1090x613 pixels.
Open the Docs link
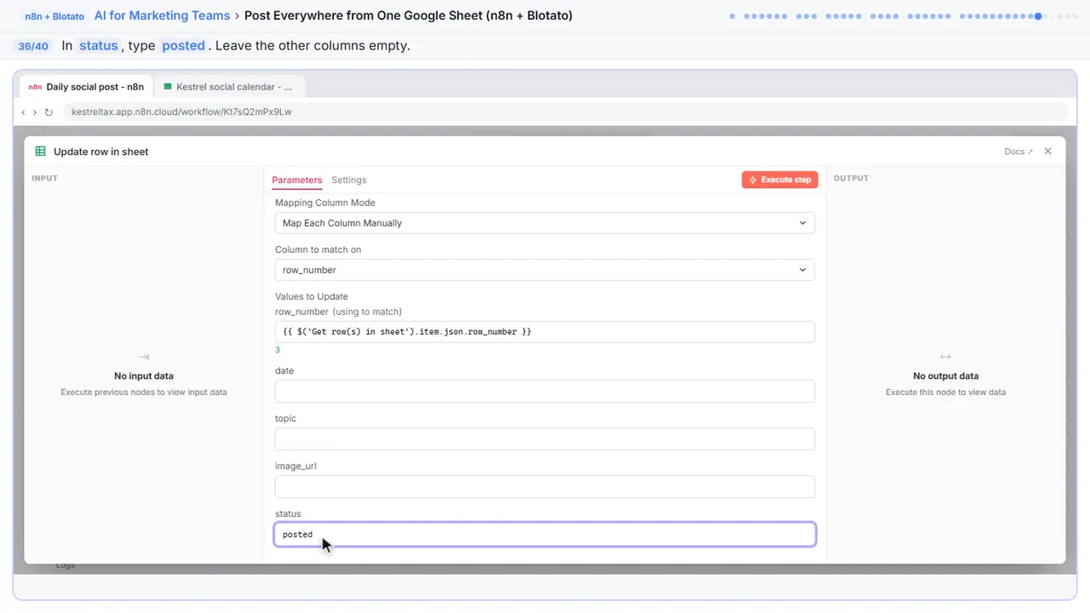(x=1018, y=152)
